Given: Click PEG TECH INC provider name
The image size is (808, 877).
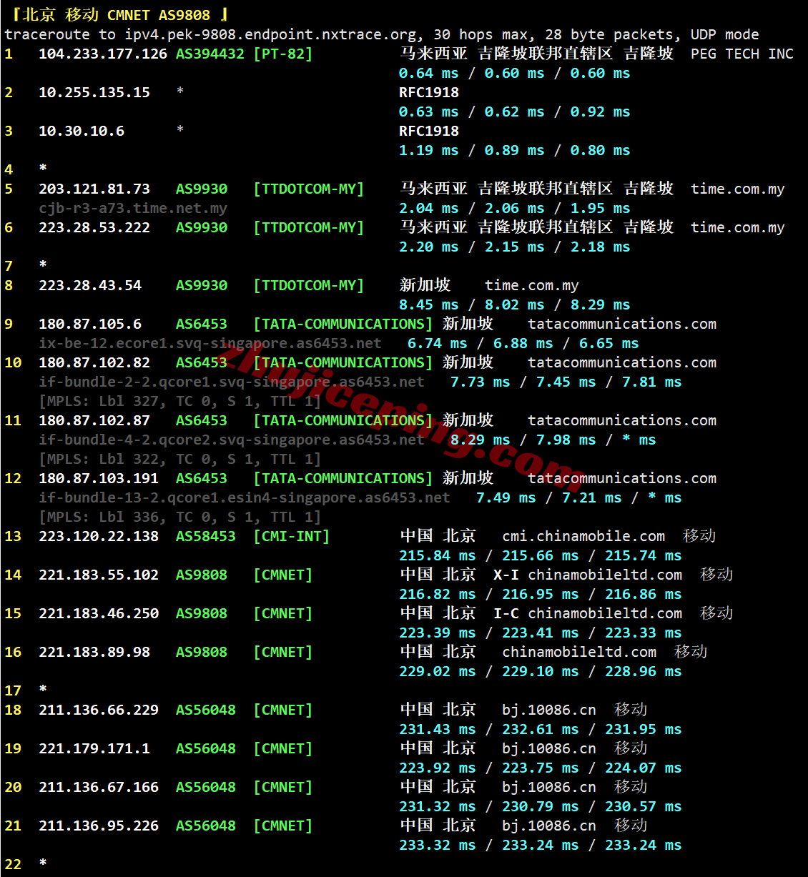Looking at the screenshot, I should [x=742, y=54].
